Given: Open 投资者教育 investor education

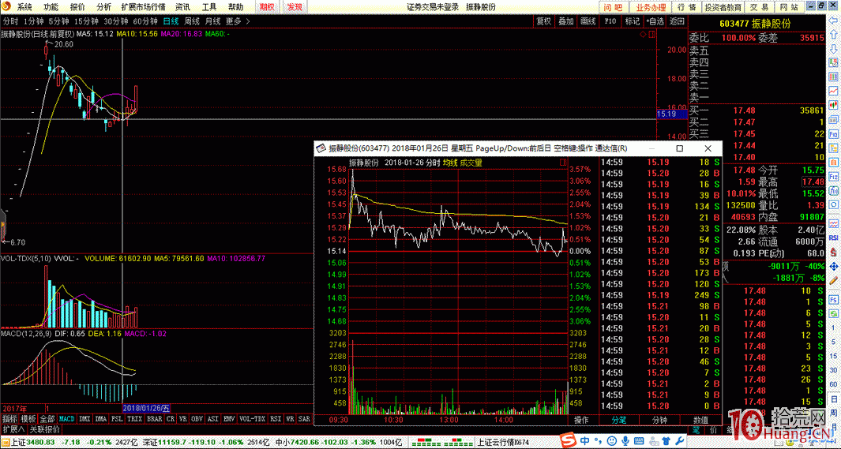Looking at the screenshot, I should click(x=723, y=7).
